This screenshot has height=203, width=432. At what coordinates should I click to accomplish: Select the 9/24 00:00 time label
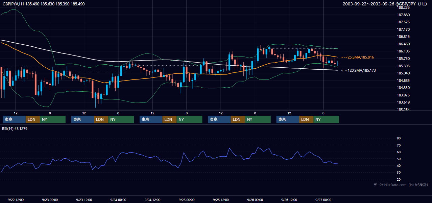point(118,200)
